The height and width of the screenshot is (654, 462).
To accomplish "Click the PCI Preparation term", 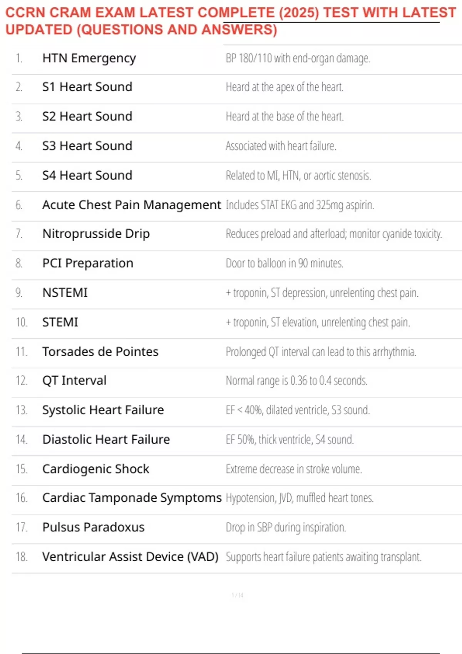I will 88,264.
